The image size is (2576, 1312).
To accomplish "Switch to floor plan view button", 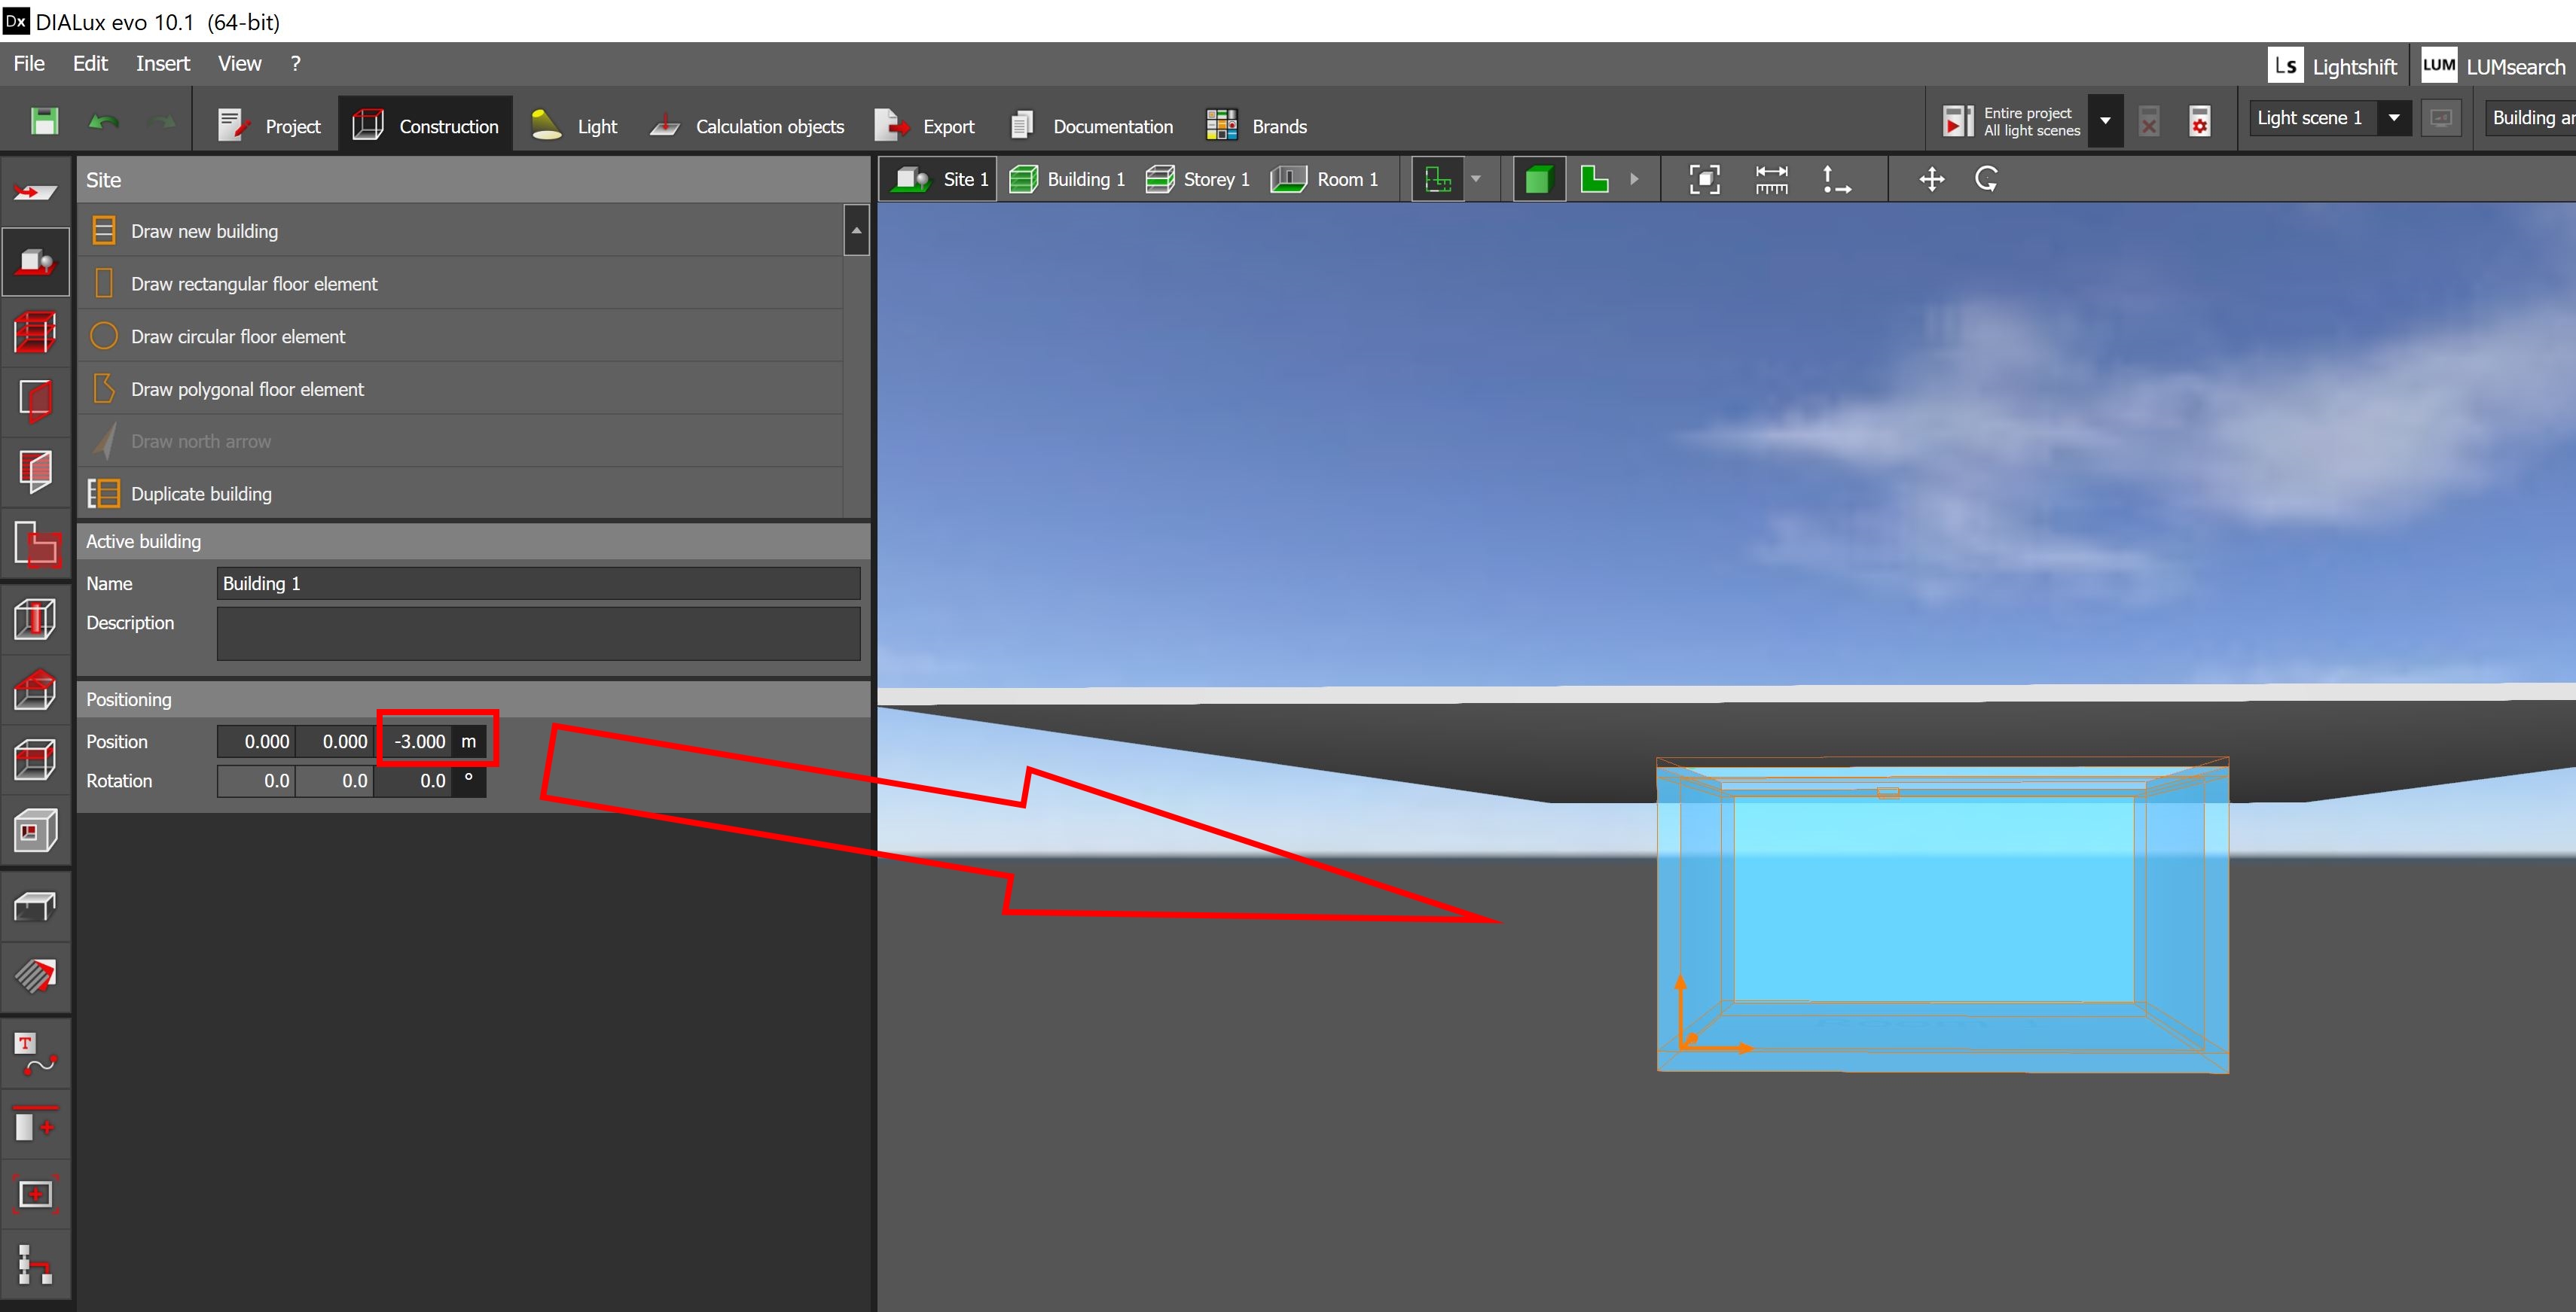I will coord(1594,180).
